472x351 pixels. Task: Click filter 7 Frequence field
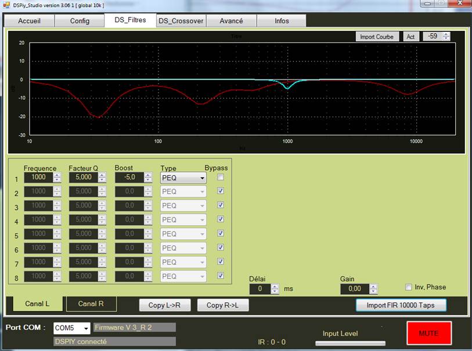click(38, 262)
